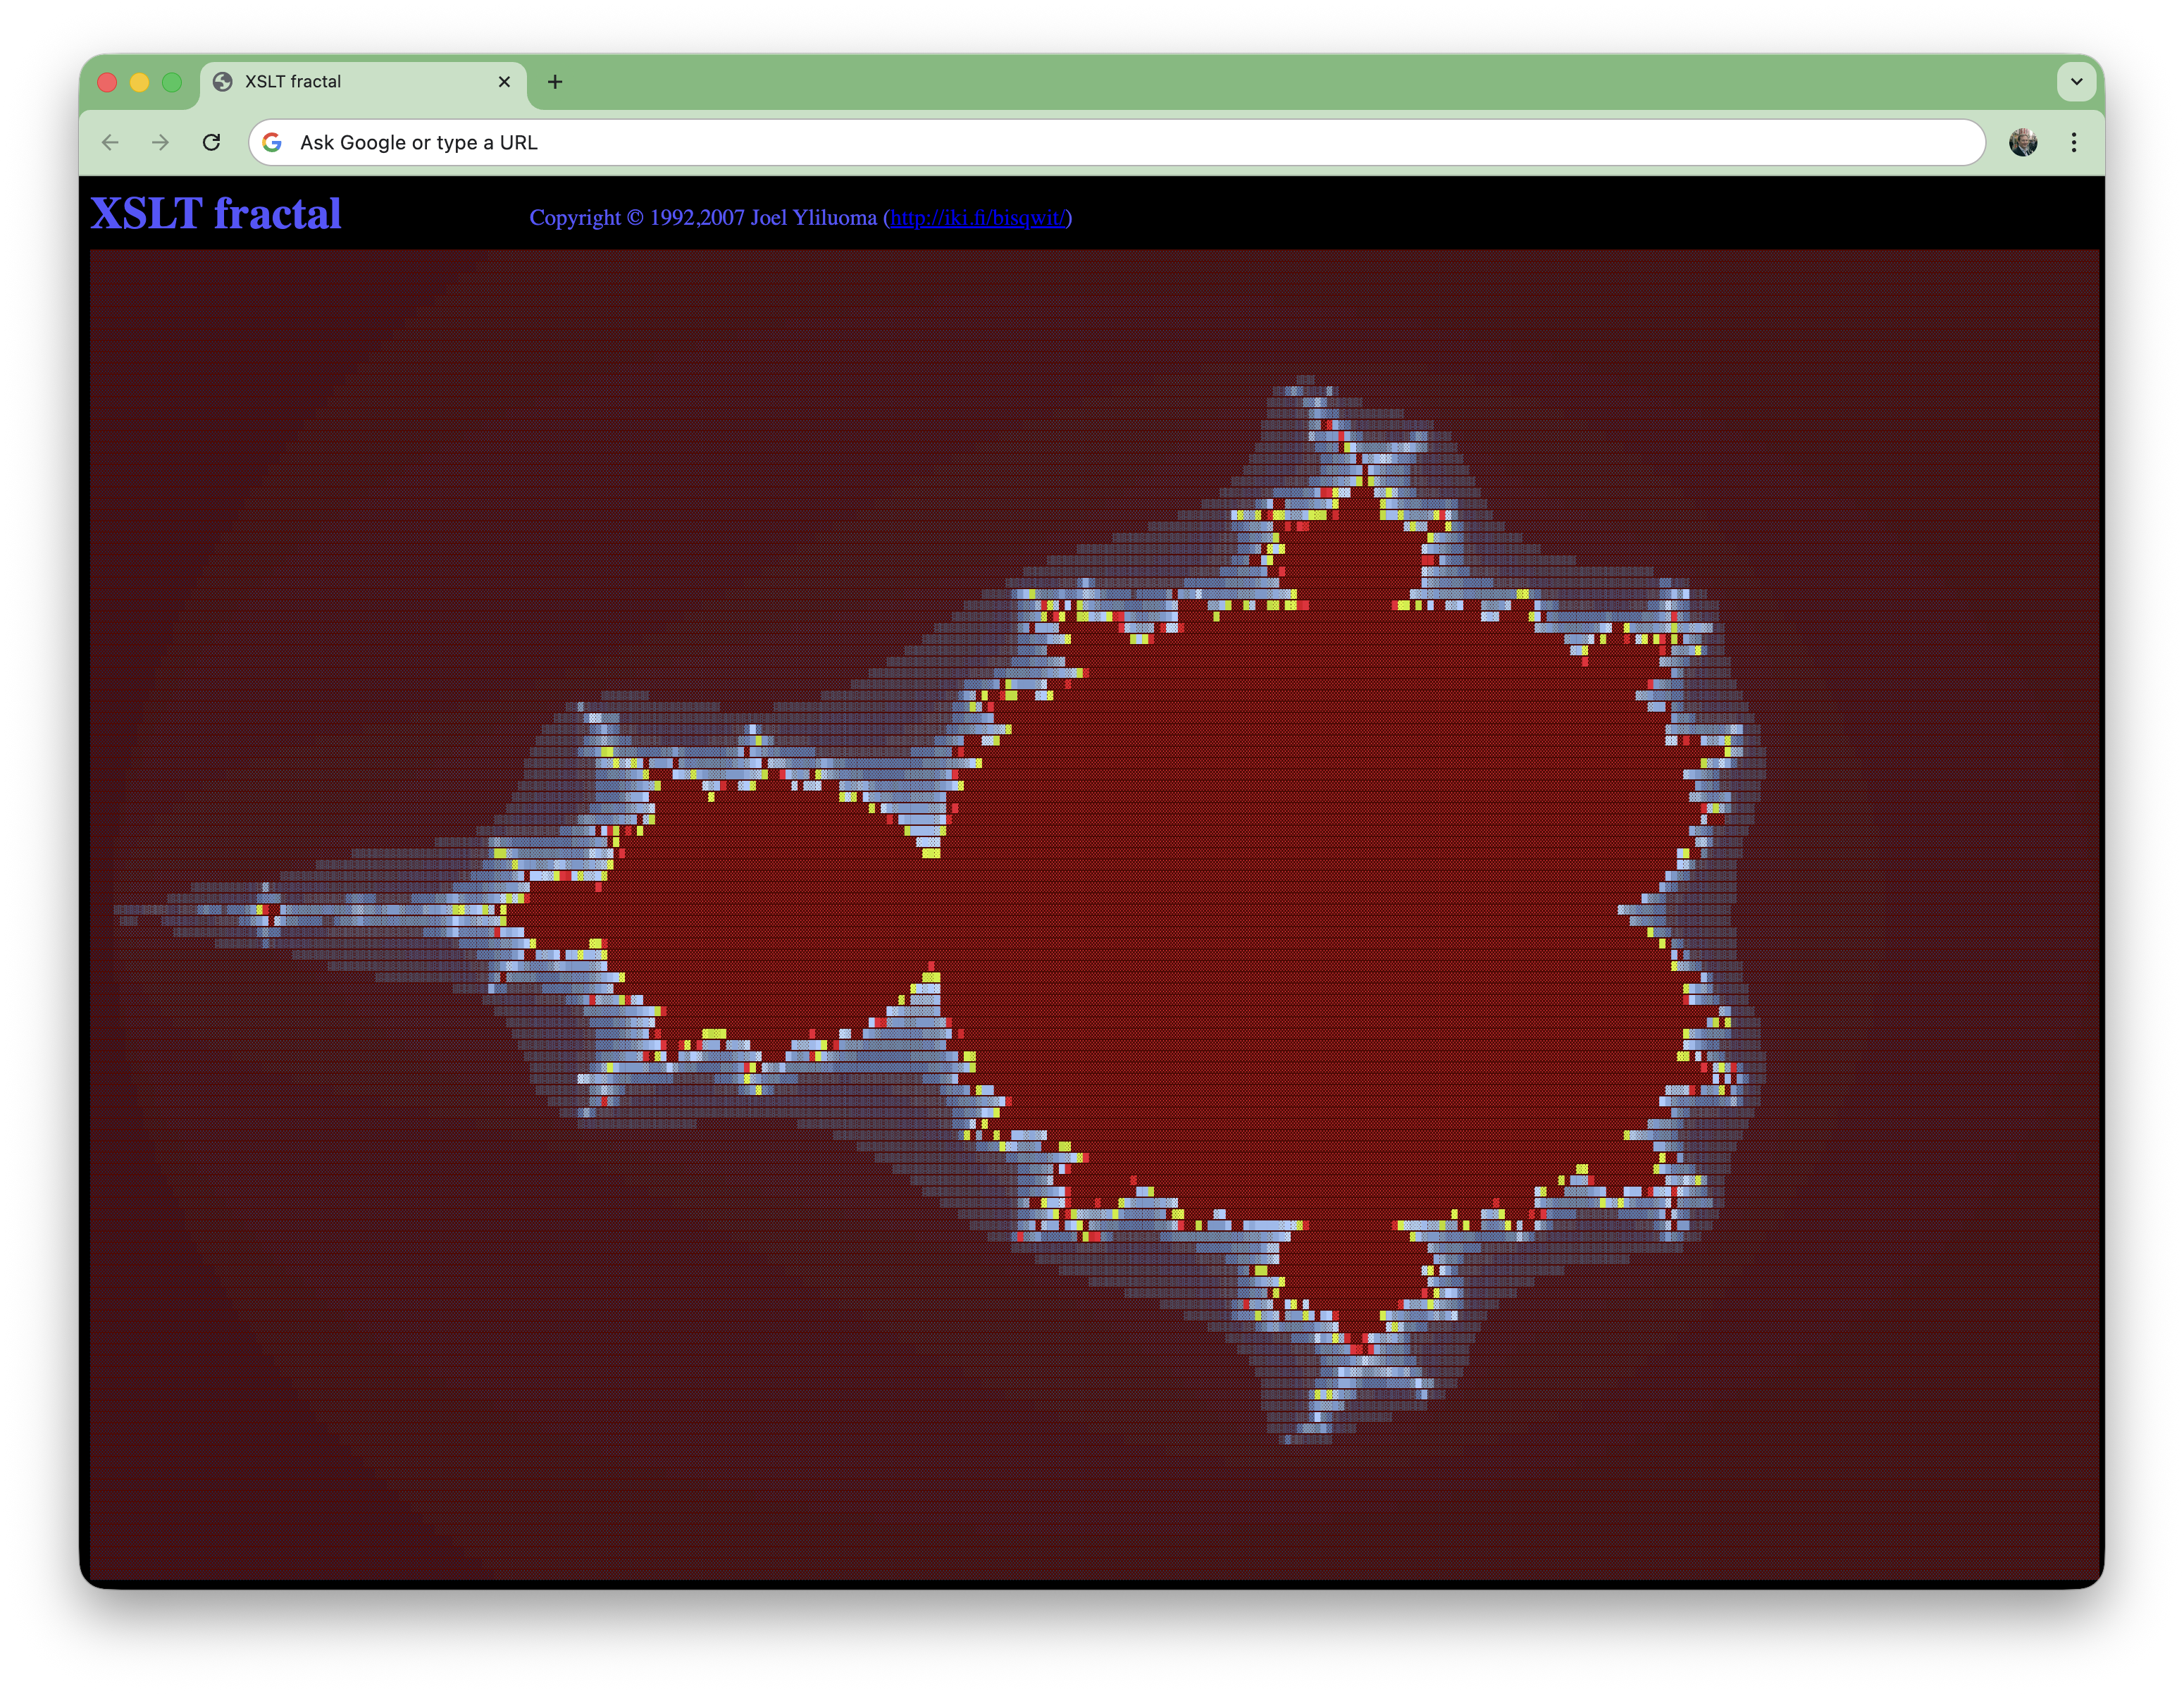Reload the XSLT fractal page
Screen dimensions: 2184x1694
pyautogui.click(x=212, y=142)
